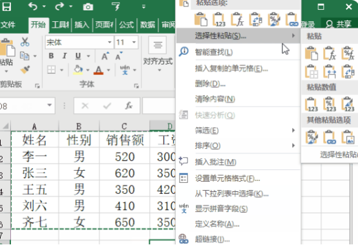Redo the last action
The image size is (358, 245).
pos(59,6)
